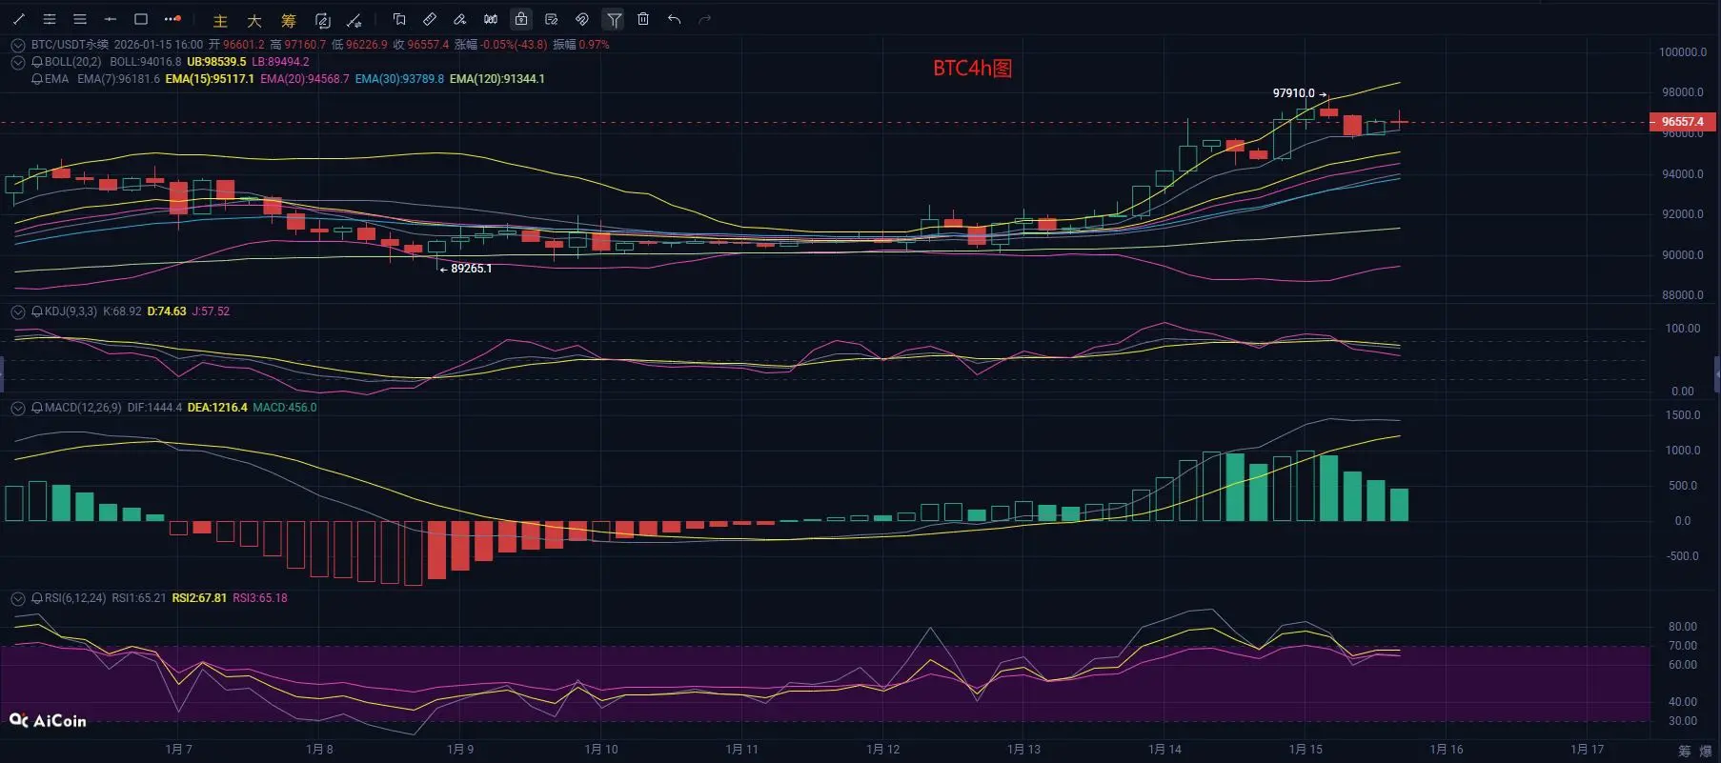
Task: Select the ruler measurement tool
Action: (430, 19)
